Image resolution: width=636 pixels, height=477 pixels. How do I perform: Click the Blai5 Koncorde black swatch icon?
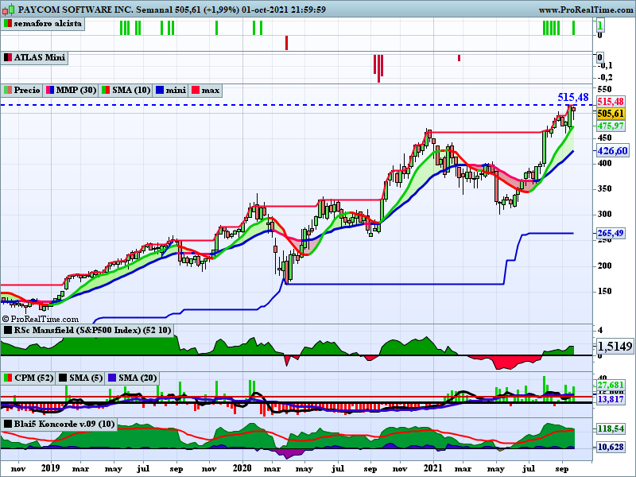click(8, 425)
